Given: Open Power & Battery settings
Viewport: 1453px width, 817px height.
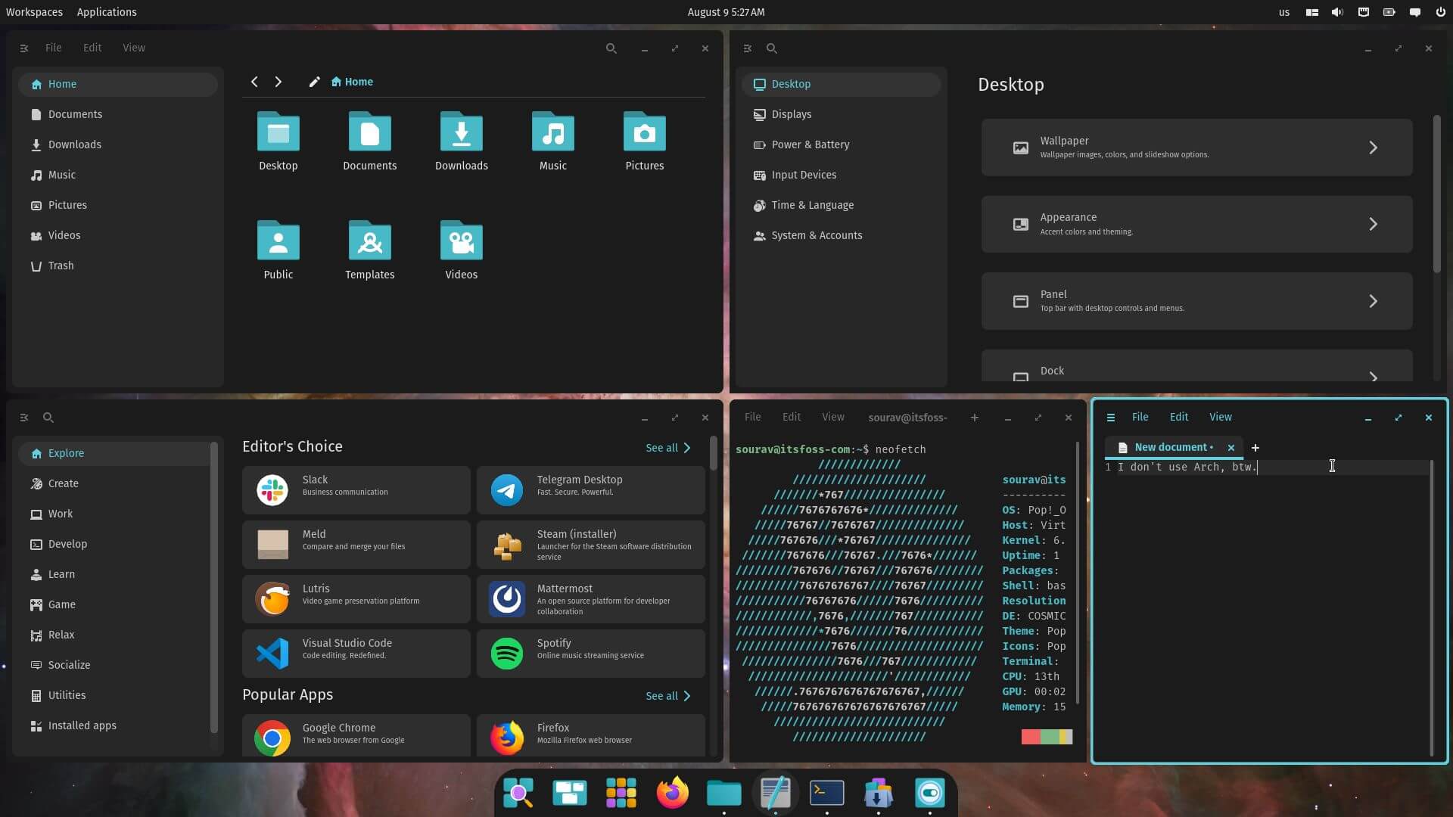Looking at the screenshot, I should pyautogui.click(x=810, y=144).
